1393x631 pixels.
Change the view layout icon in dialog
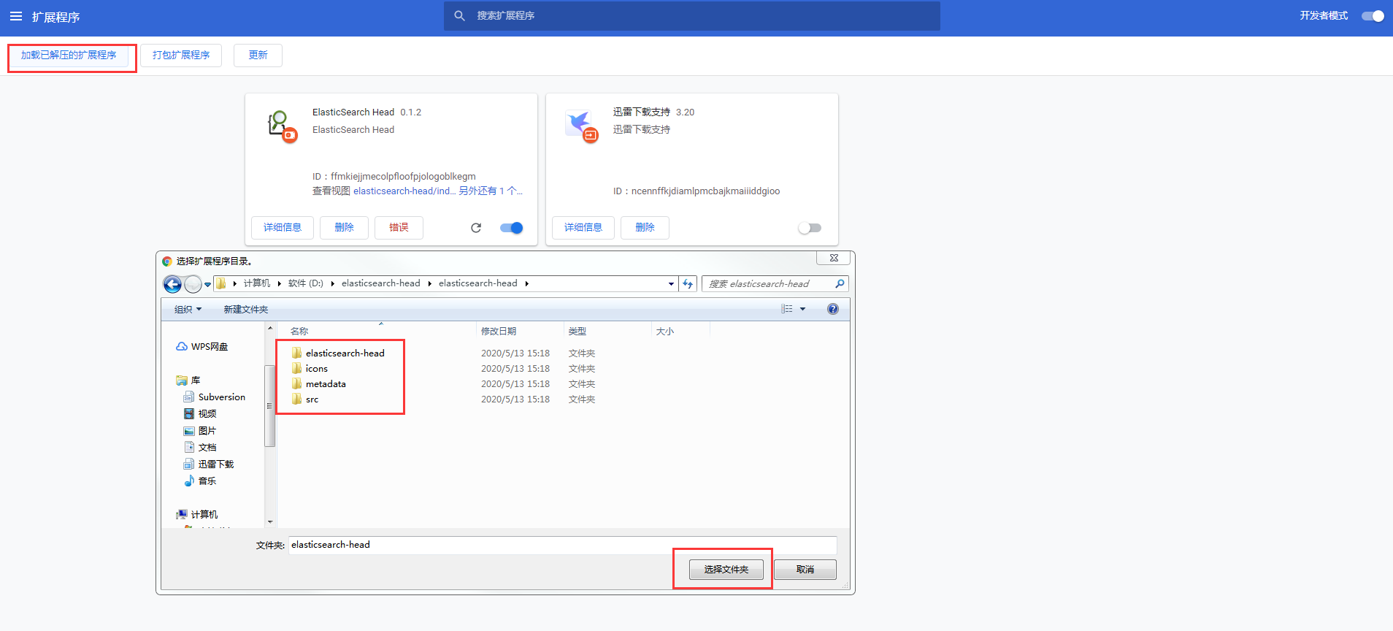tap(786, 309)
